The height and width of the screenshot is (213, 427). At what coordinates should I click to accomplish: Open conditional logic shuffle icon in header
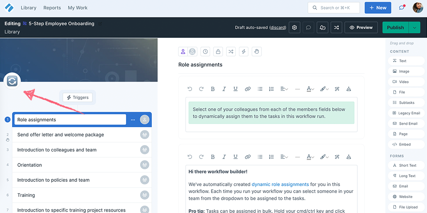tap(337, 27)
